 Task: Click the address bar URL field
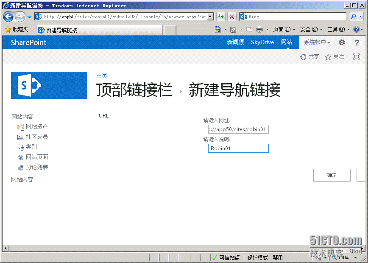pos(124,17)
